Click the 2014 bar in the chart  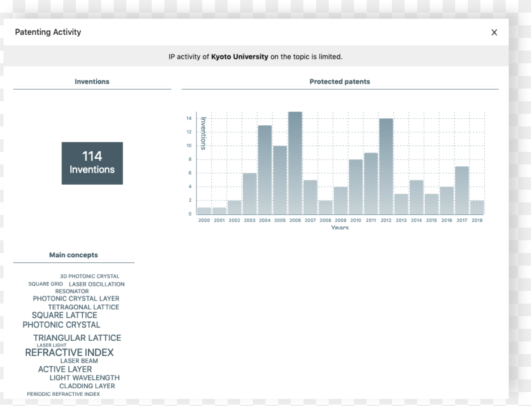(416, 197)
